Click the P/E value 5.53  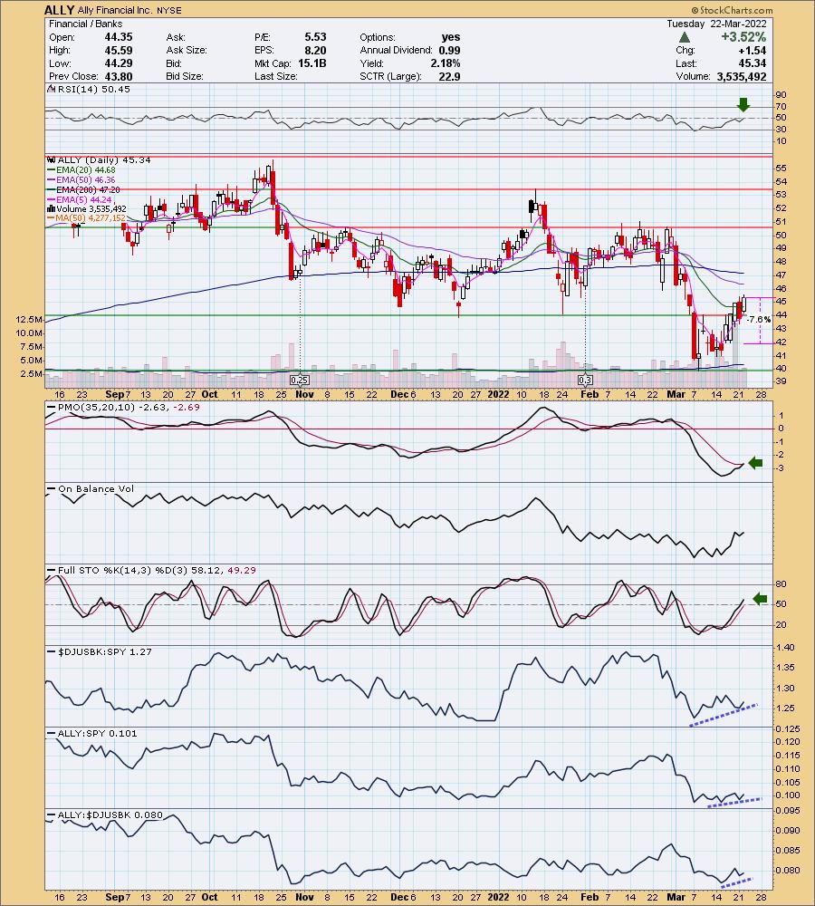click(x=315, y=37)
